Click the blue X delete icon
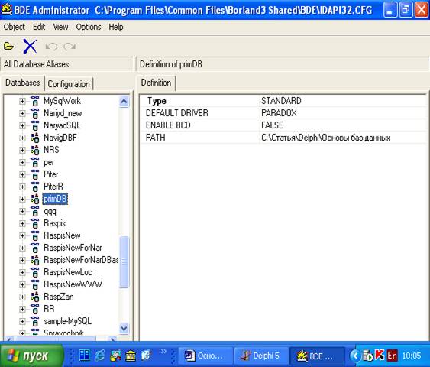This screenshot has height=367, width=430. pos(30,46)
